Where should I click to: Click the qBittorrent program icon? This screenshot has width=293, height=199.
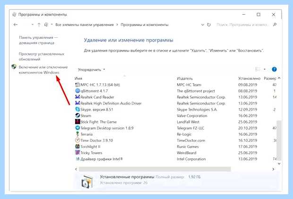[x=78, y=91]
